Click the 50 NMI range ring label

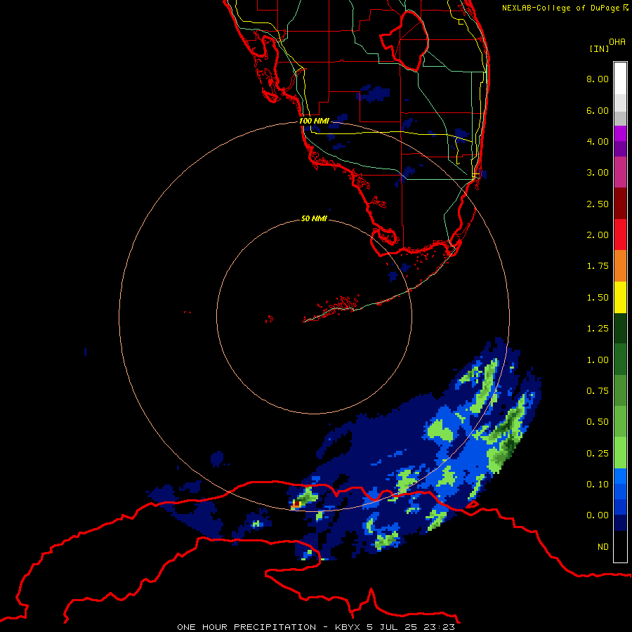click(x=314, y=218)
